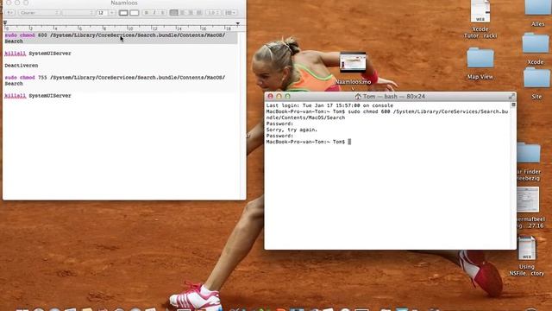Minimize Terminal using the yellow button
Viewport: 552px width, 311px height.
click(x=279, y=96)
